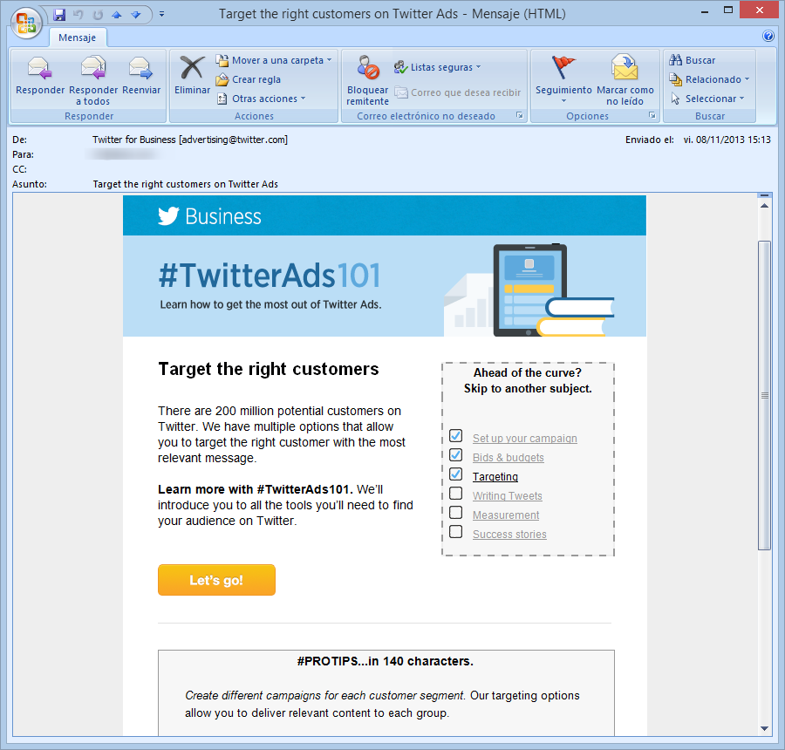
Task: Open the Writing Tweets link
Action: tap(507, 495)
